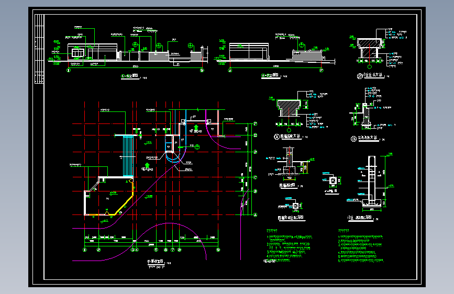Select the circled 2 detail title marker
The image size is (454, 294).
[x=360, y=76]
